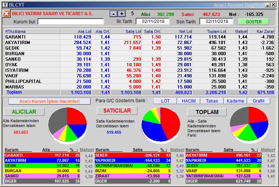The width and height of the screenshot is (279, 187).
Task: Click pink YATIRIMFINANSMAI row in total list
Action: click(x=224, y=176)
